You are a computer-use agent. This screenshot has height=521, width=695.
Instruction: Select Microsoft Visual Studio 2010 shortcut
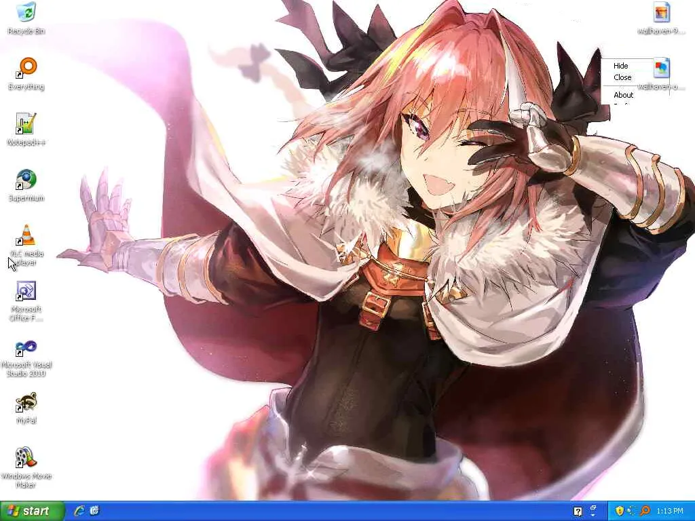[x=26, y=357]
